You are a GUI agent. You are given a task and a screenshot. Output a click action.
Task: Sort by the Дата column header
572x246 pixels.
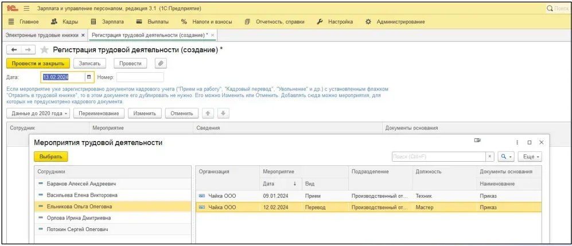(280, 183)
